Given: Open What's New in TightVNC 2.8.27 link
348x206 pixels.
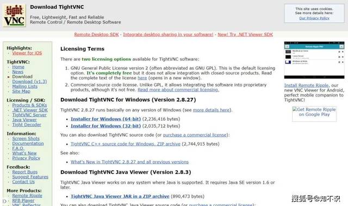Looking at the screenshot, I should coord(129,162).
